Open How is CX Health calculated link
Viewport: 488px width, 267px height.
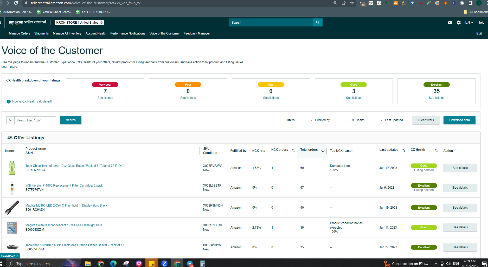click(x=32, y=101)
